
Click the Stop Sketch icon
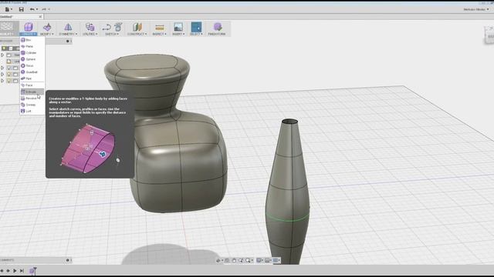118,27
